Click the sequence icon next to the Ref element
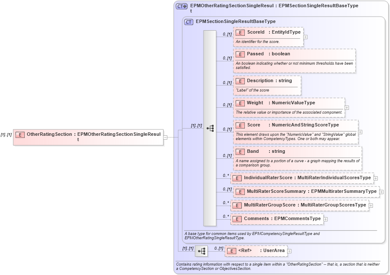This screenshot has height=275, width=390. pos(201,251)
